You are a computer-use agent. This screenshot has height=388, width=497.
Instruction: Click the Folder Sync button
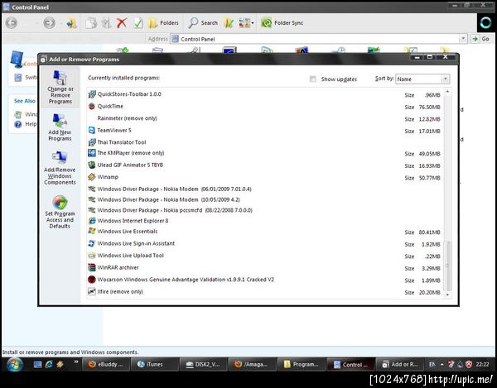click(282, 23)
